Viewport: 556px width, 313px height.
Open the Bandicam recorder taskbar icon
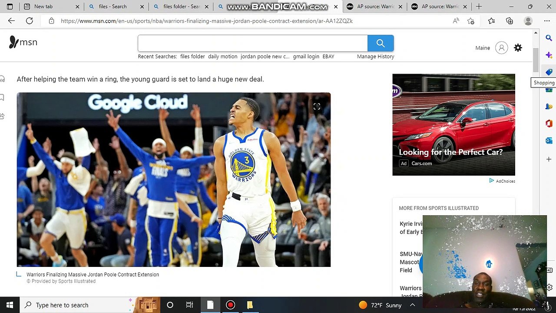(x=230, y=305)
